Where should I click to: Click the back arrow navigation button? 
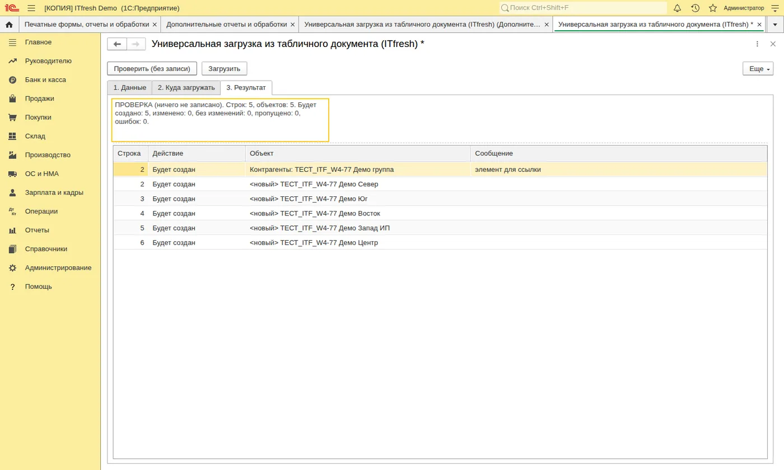click(117, 44)
